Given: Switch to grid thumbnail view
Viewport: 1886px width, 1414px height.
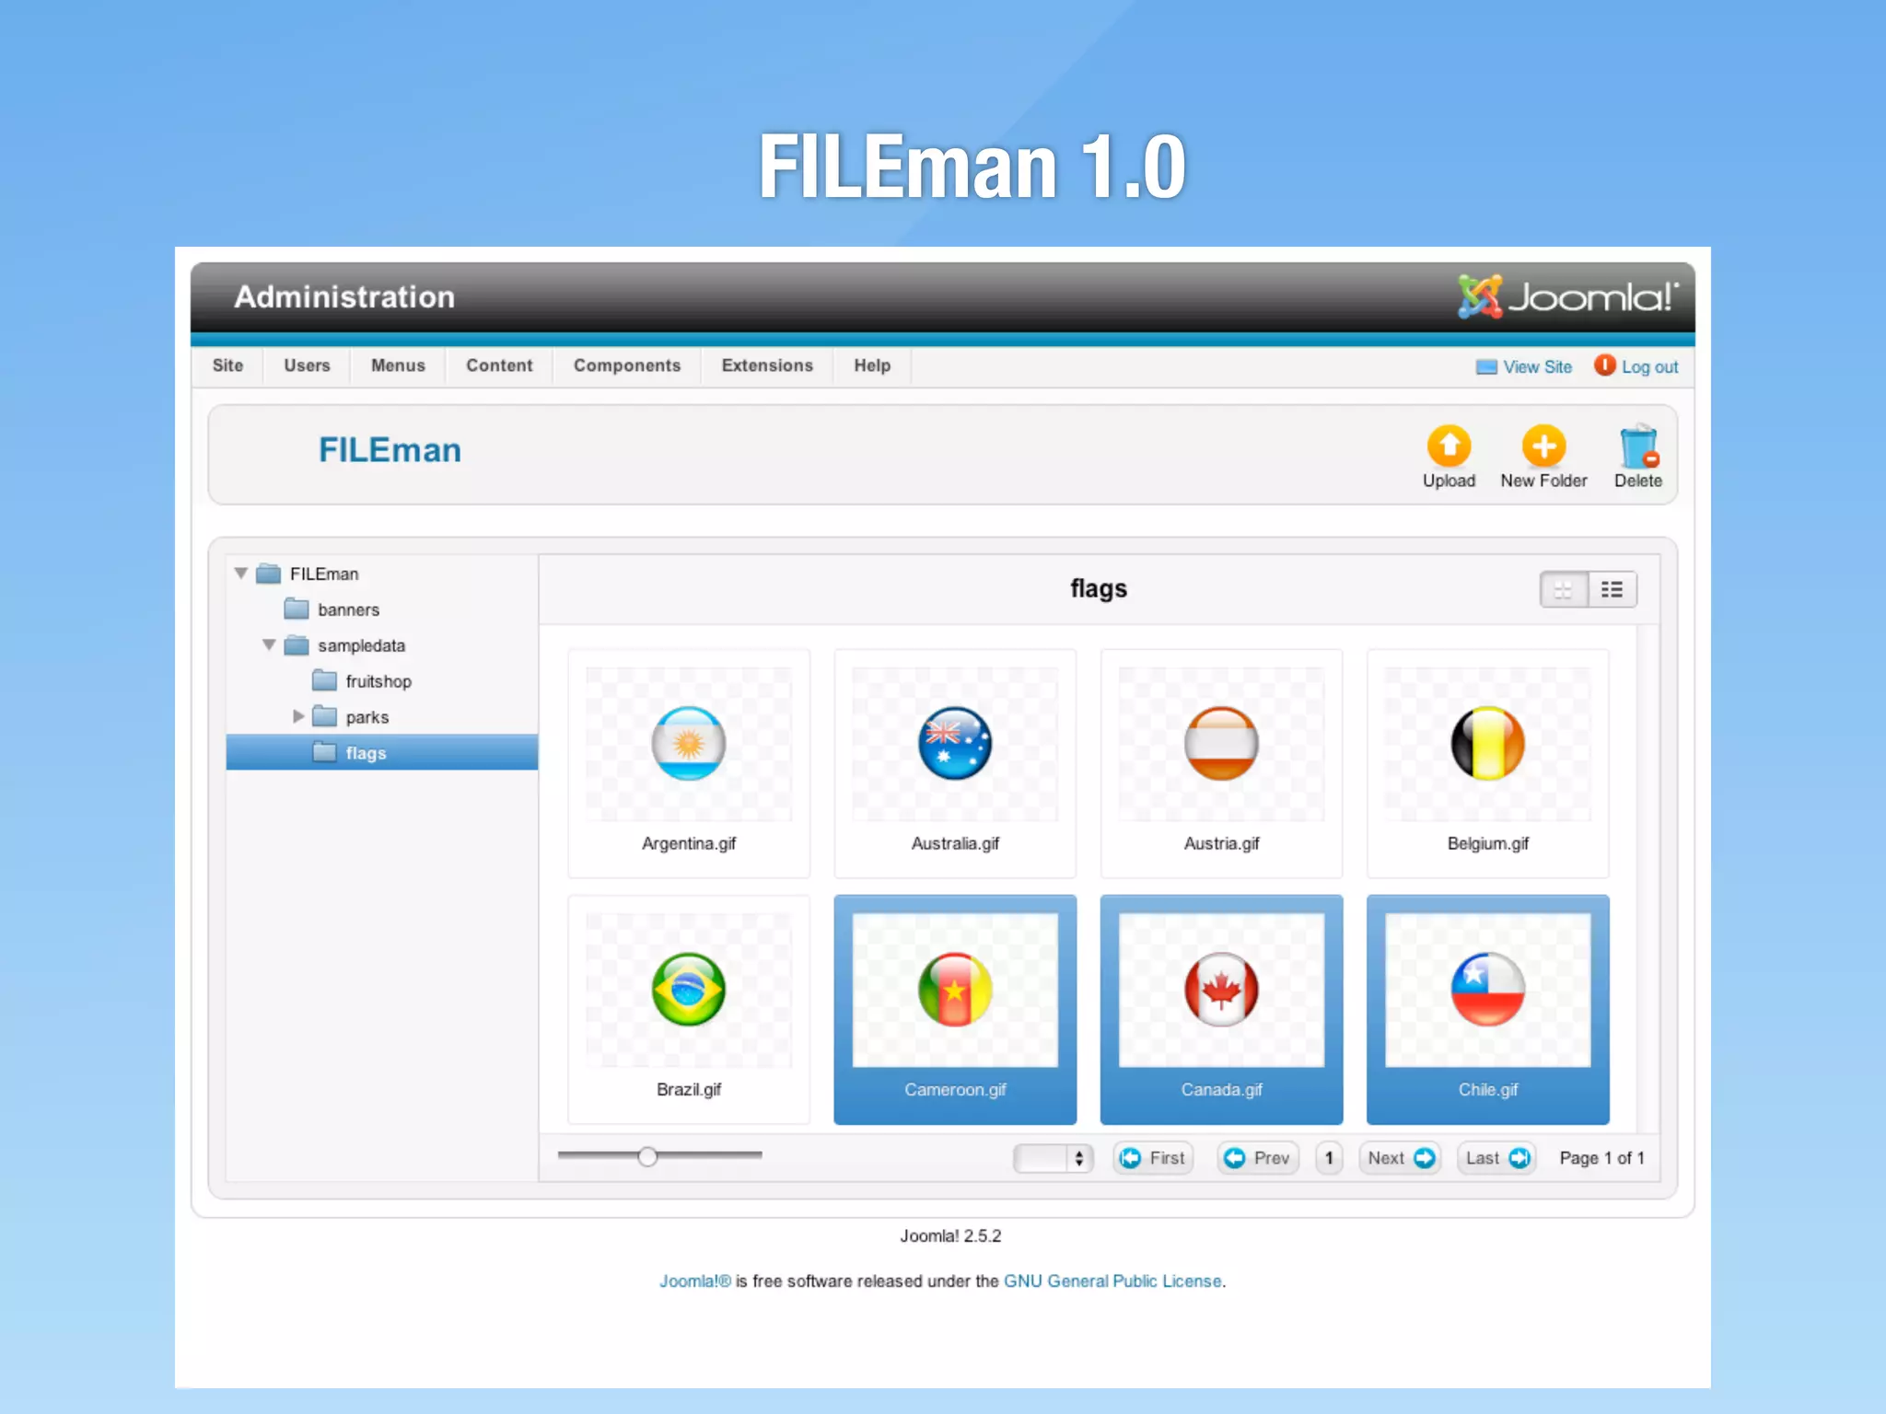Looking at the screenshot, I should [1564, 589].
